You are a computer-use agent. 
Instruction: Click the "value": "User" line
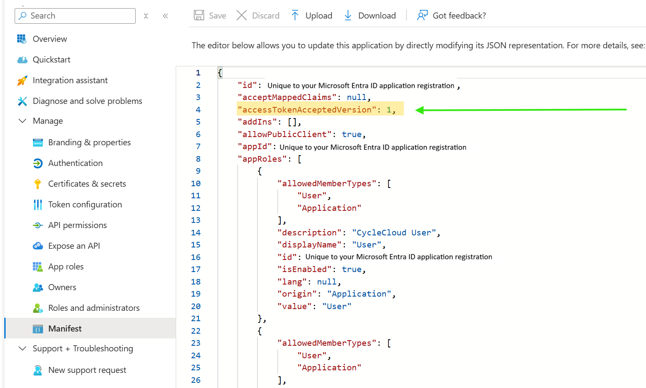(314, 307)
